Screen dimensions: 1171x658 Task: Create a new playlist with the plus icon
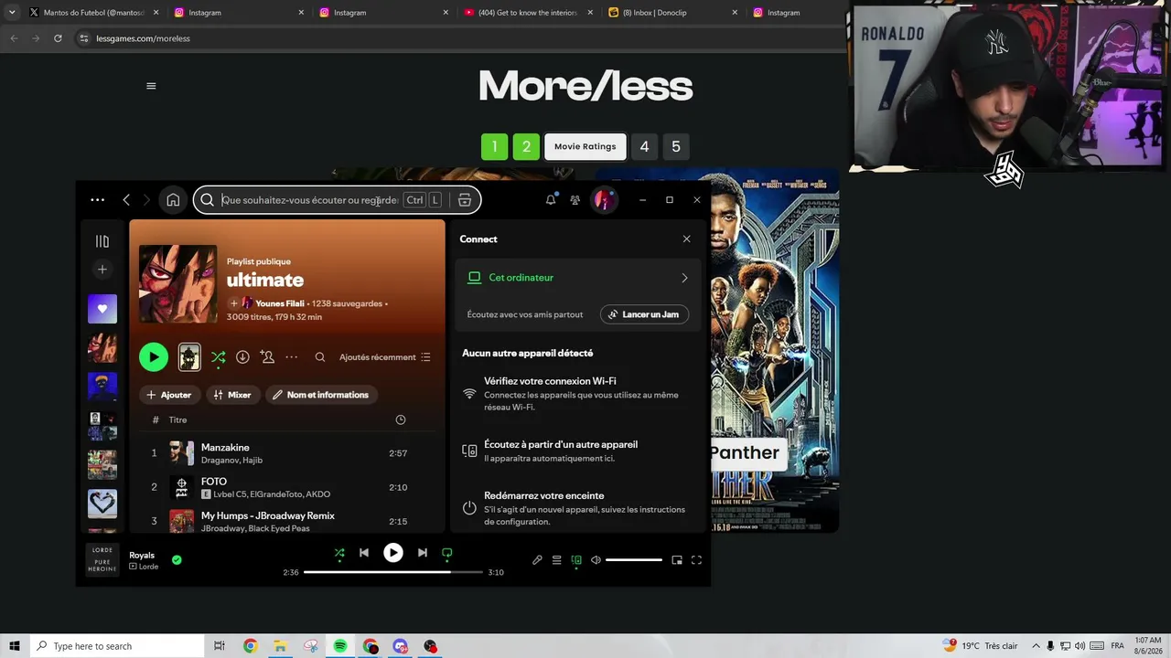[x=102, y=270]
